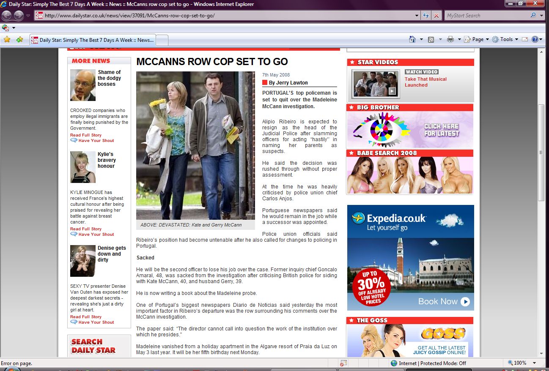549x371 pixels.
Task: Click the Refresh page icon
Action: tap(426, 16)
